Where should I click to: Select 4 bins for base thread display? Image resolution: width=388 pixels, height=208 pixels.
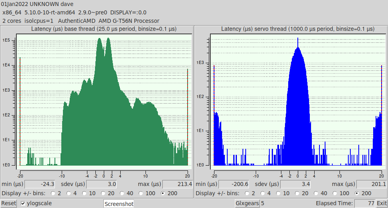68,193
